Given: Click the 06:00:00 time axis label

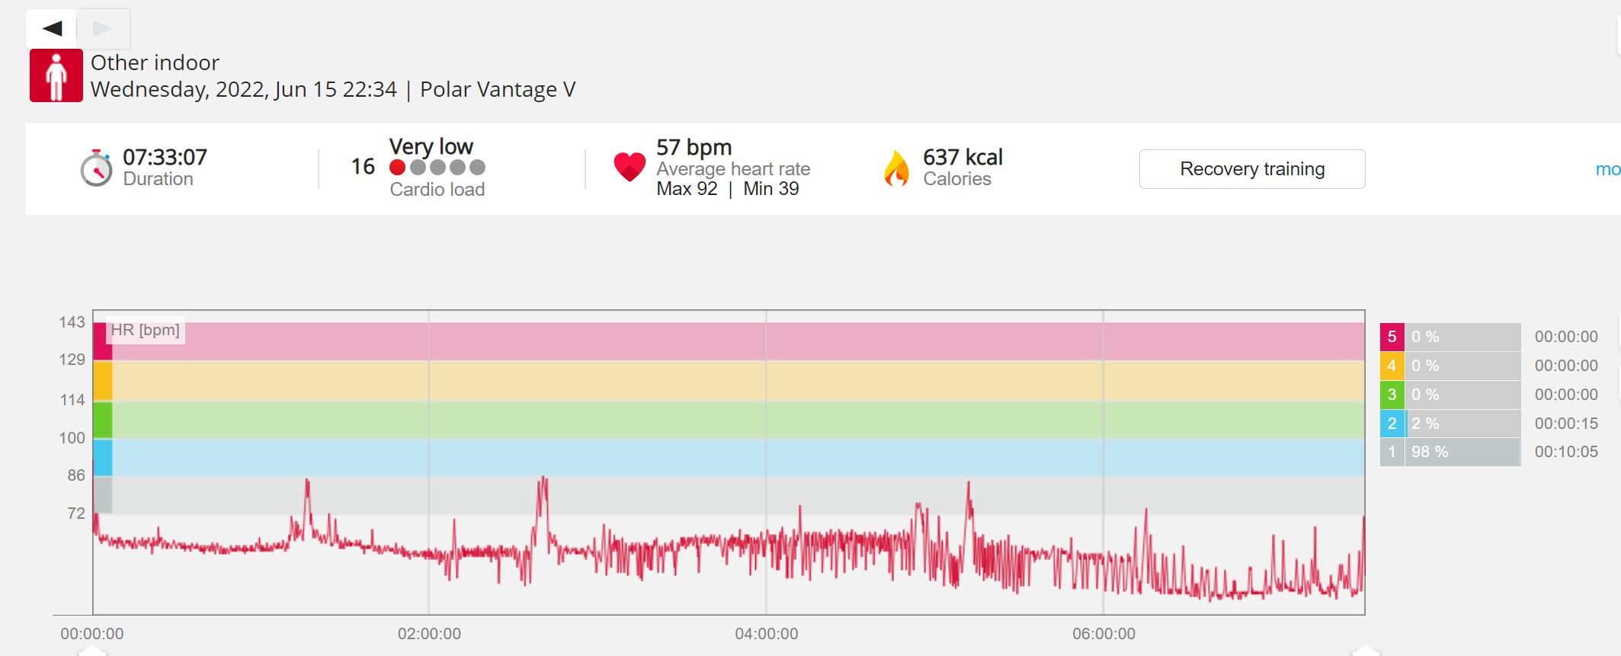Looking at the screenshot, I should pos(1104,634).
